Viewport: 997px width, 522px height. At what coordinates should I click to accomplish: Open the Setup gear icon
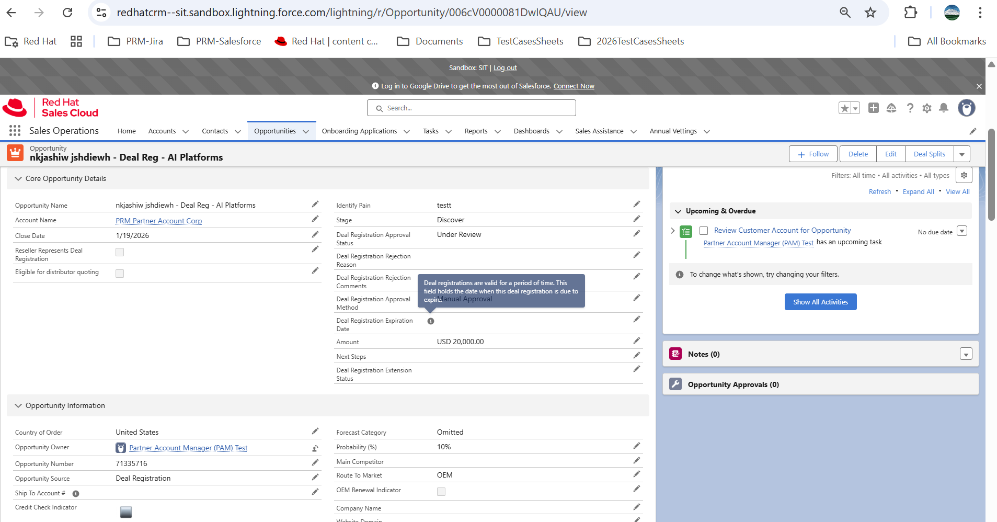click(927, 108)
